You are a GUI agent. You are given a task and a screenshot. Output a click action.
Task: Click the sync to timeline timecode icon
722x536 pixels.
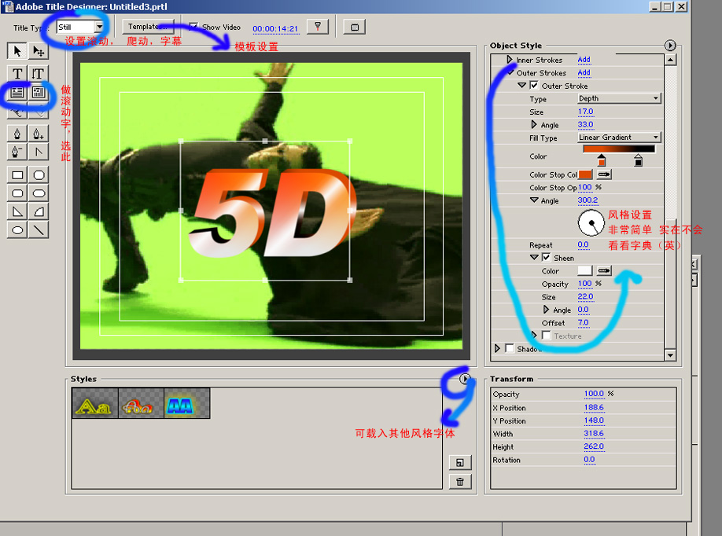pyautogui.click(x=318, y=27)
